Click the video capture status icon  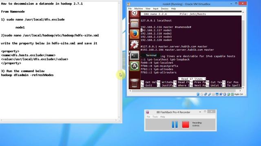pyautogui.click(x=221, y=94)
